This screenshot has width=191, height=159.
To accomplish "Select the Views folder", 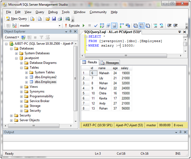I will (34, 87).
